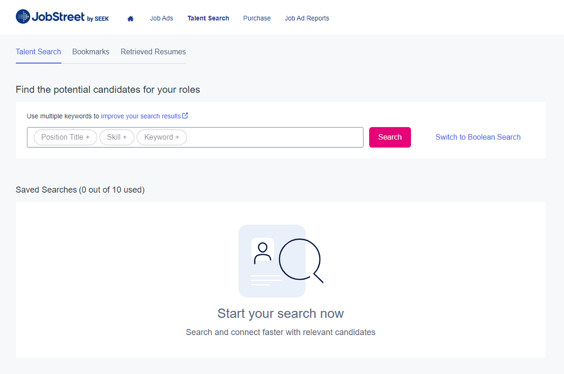Add a Skill filter chip

tap(117, 137)
